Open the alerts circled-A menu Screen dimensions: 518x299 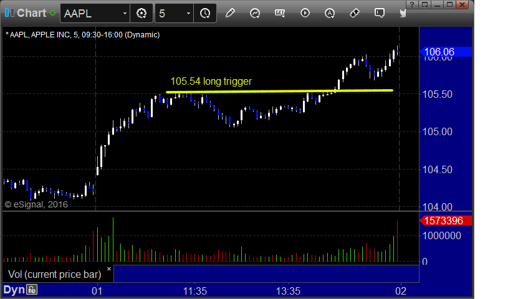(330, 13)
